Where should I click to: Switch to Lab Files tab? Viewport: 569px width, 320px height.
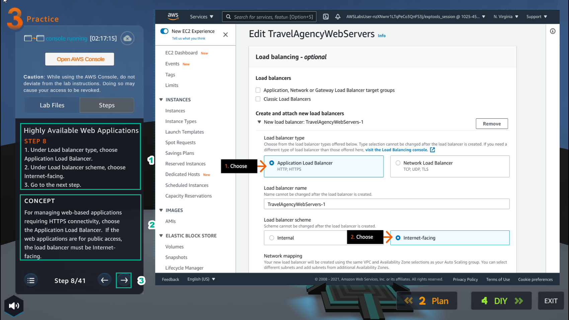[52, 105]
